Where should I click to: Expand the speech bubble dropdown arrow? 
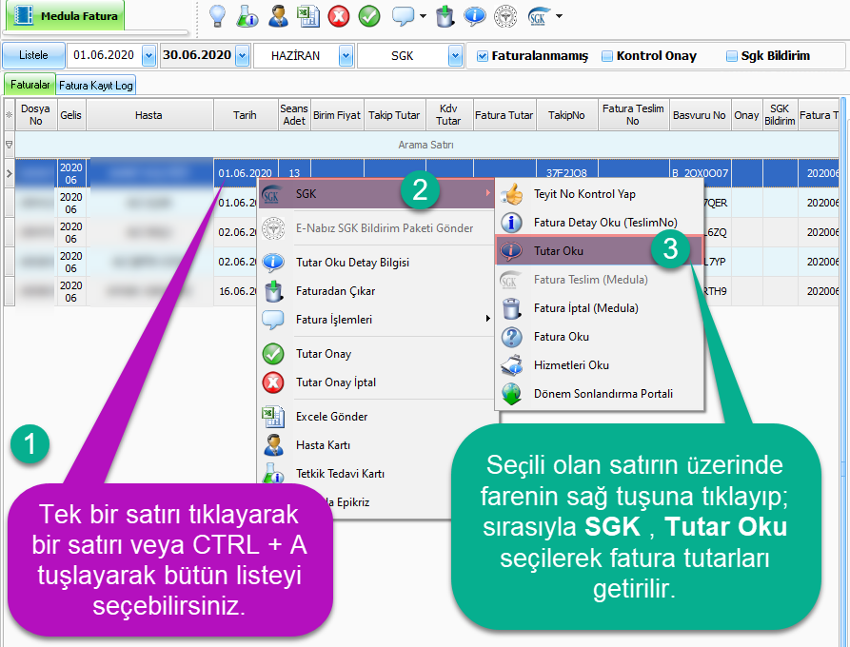click(423, 16)
